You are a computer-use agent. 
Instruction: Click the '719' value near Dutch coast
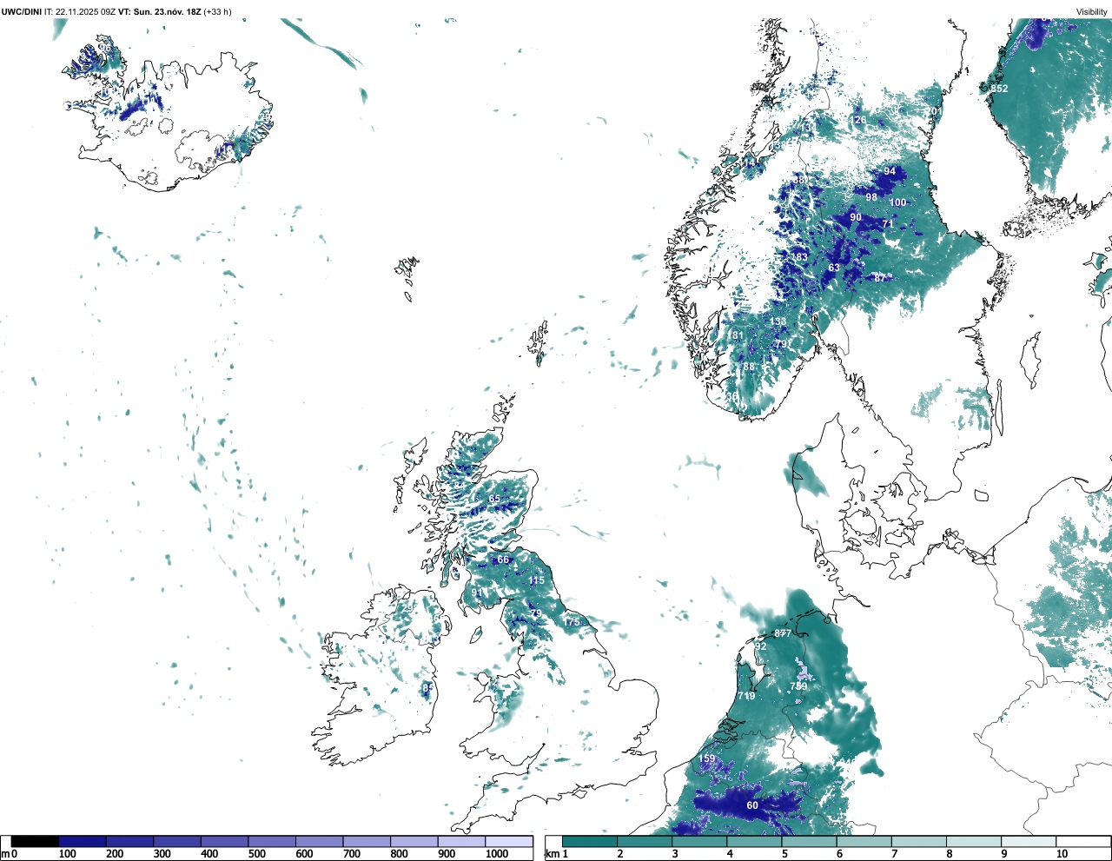coord(746,696)
